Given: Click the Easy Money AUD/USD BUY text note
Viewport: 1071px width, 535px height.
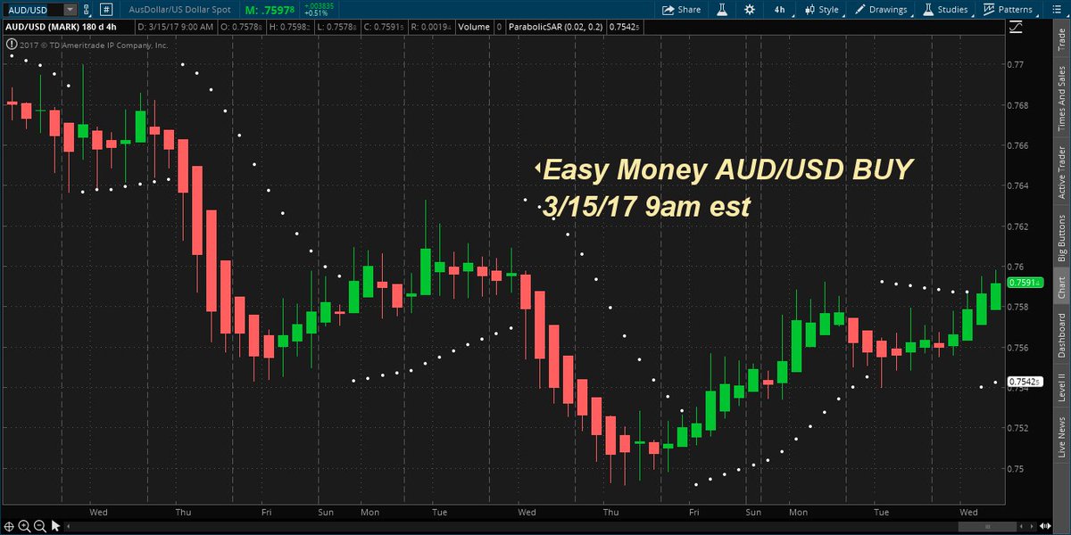Looking at the screenshot, I should (728, 169).
